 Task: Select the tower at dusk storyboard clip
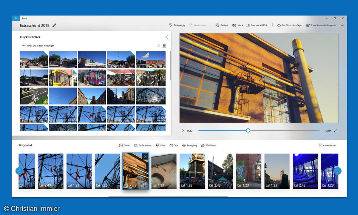[192, 171]
